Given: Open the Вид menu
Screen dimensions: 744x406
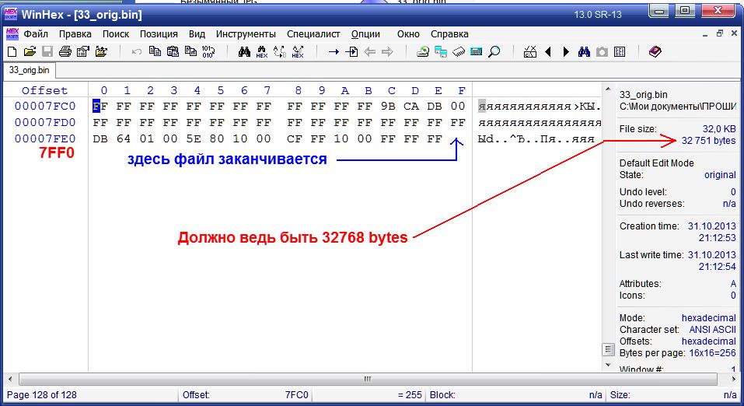Looking at the screenshot, I should click(197, 34).
